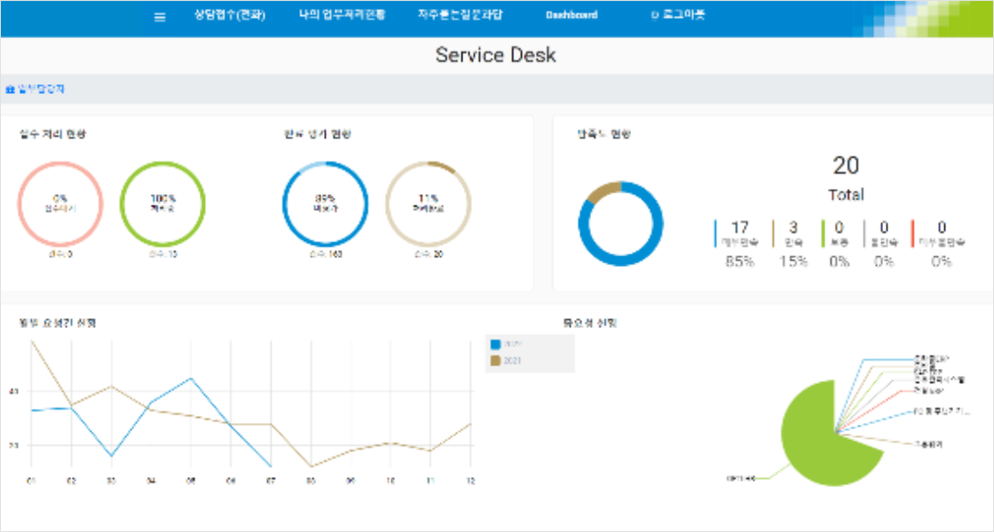Toggle the blue legend series swatch

coord(496,345)
